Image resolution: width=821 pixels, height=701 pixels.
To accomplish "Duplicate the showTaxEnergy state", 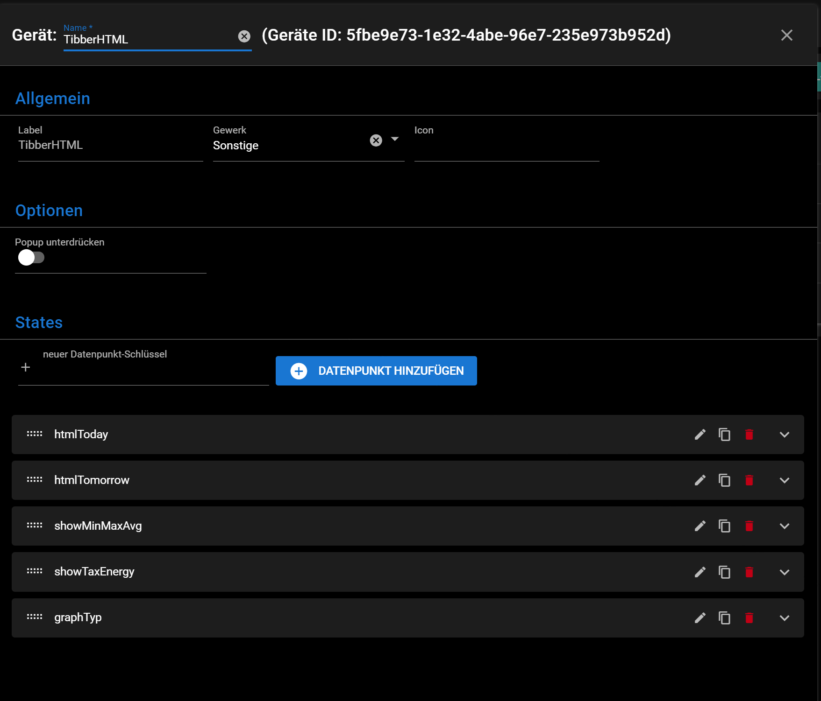I will (x=724, y=572).
